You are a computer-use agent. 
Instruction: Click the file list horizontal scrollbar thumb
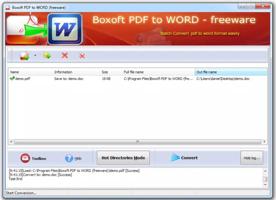click(x=138, y=142)
